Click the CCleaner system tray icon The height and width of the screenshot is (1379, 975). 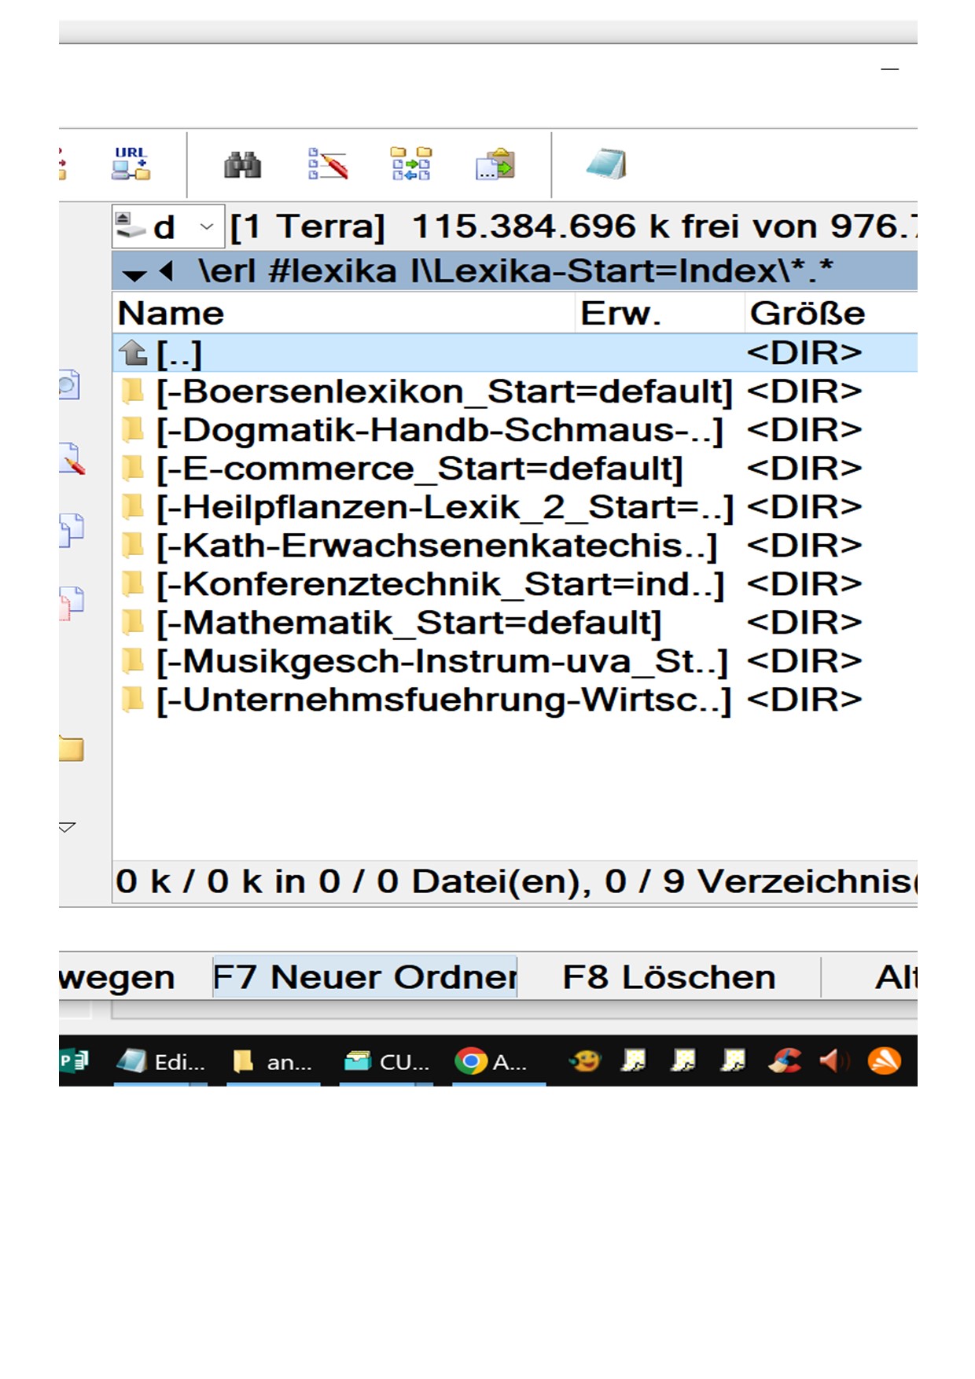(784, 1061)
